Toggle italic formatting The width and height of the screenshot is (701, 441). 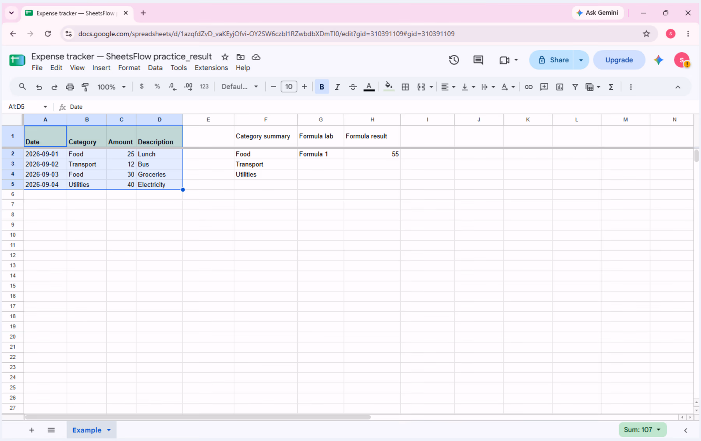coord(337,87)
